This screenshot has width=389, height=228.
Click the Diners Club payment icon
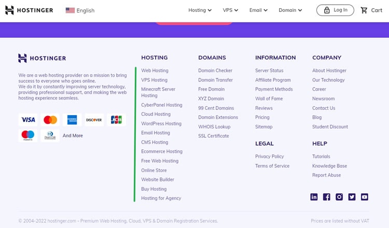click(x=50, y=136)
